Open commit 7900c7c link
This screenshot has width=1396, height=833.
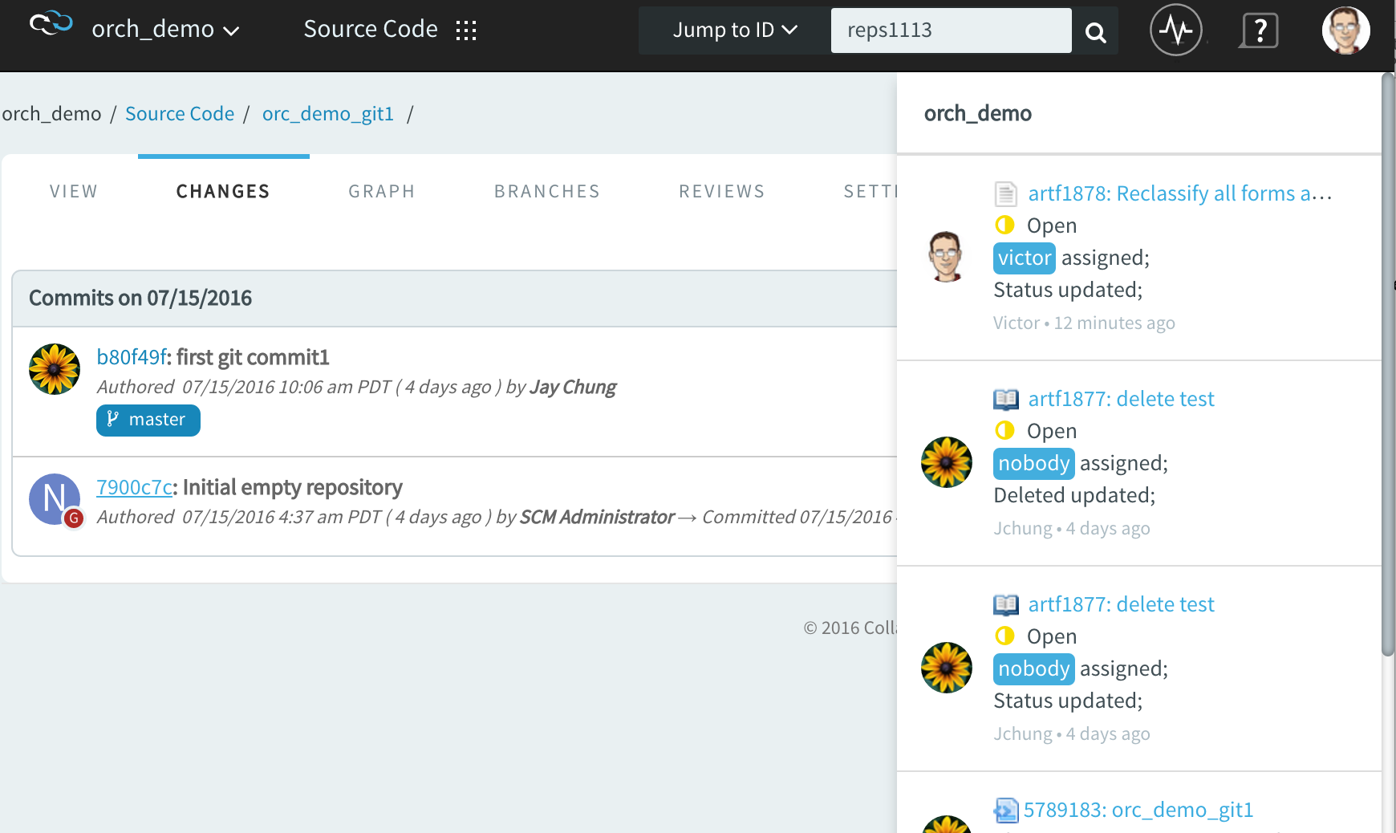point(134,487)
